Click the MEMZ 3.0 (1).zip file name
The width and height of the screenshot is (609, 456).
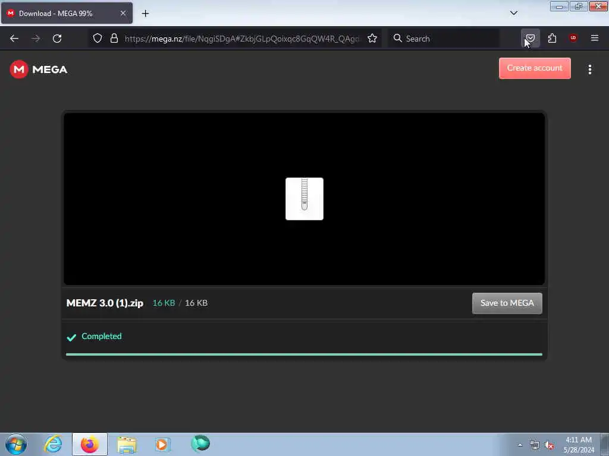click(105, 303)
